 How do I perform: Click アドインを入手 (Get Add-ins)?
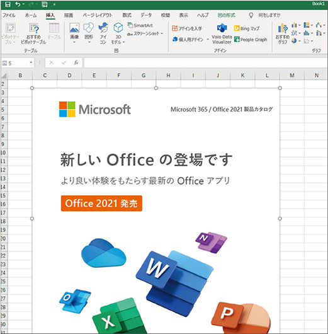click(x=187, y=28)
